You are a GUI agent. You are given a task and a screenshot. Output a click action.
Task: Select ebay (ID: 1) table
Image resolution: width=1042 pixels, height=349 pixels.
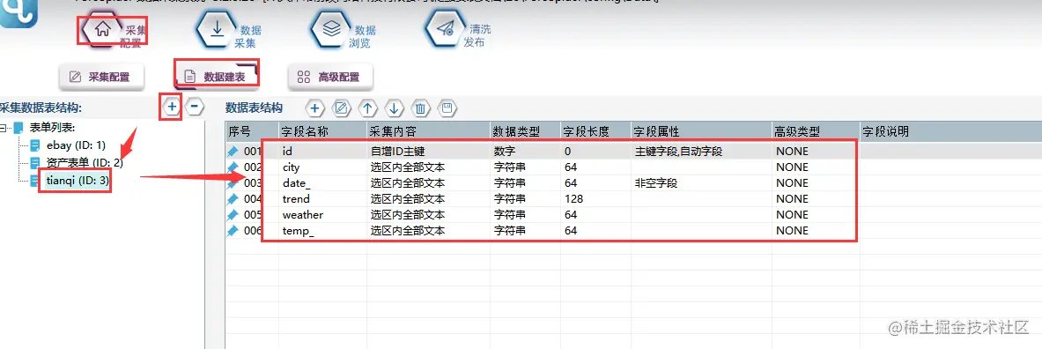click(x=77, y=145)
